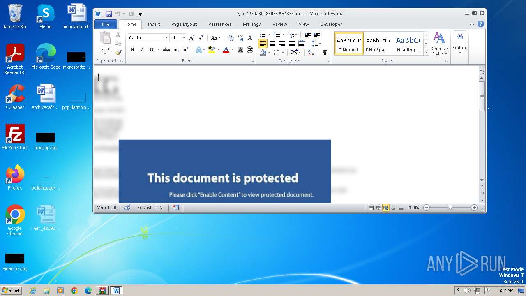
Task: Expand the Styles gallery More arrow
Action: [426, 52]
